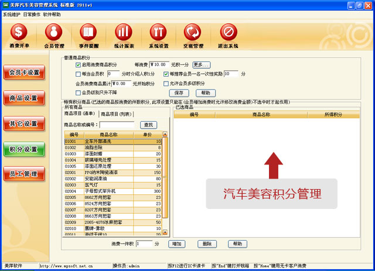375x271 pixels.
Task: Open 会员管理 member management icon
Action: (x=54, y=33)
